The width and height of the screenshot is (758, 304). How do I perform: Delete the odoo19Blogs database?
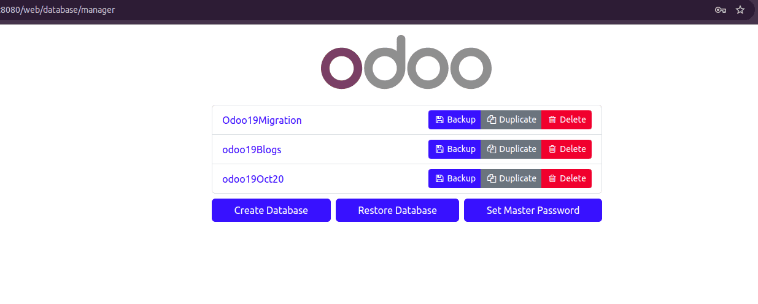coord(567,149)
